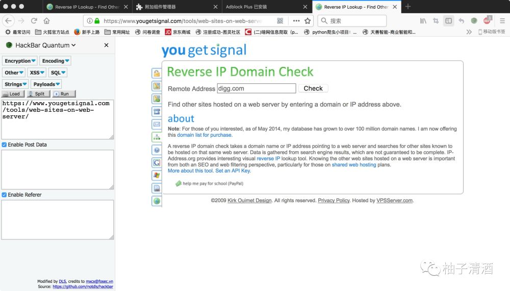Open the XSS dropdown
510x291 pixels.
[x=37, y=72]
